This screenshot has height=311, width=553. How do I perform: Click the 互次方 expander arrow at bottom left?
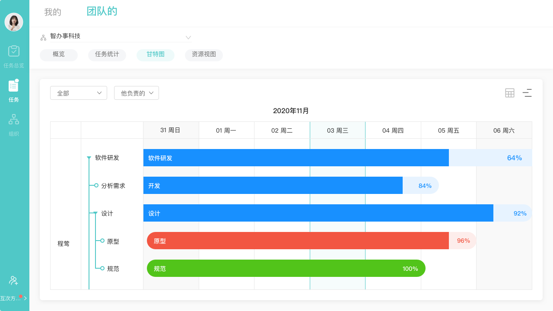(25, 298)
